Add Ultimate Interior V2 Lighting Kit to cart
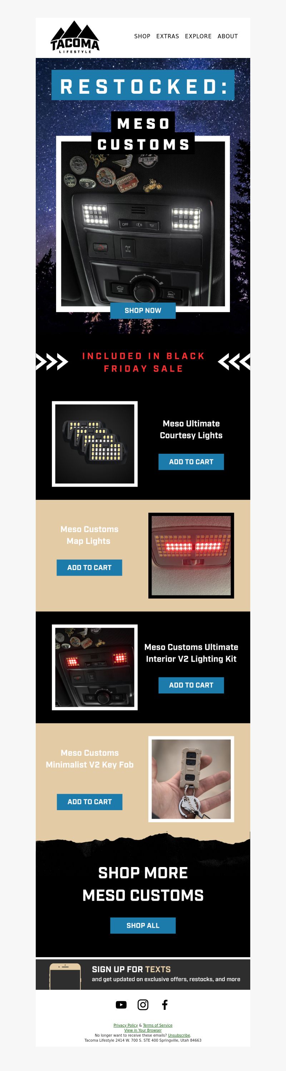 (191, 685)
